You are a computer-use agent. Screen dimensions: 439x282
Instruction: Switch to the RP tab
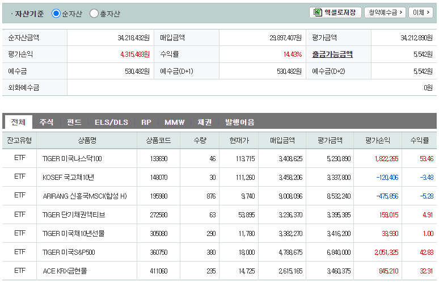pos(146,122)
